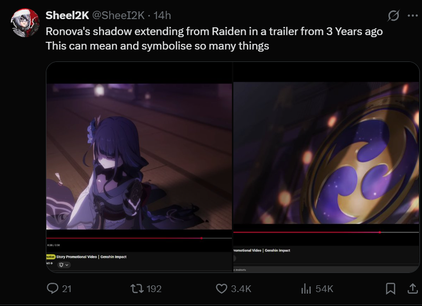Expand the notification bell dropdown in left image
The image size is (422, 306).
(x=64, y=265)
